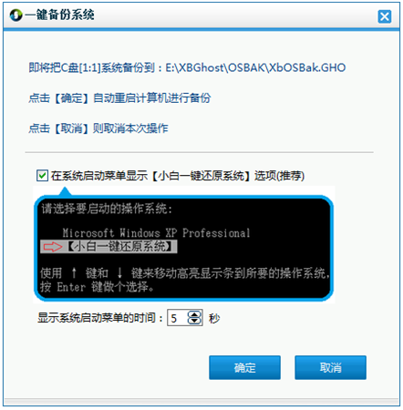Decrease boot menu seconds with down arrow
Image resolution: width=403 pixels, height=410 pixels.
pos(194,322)
